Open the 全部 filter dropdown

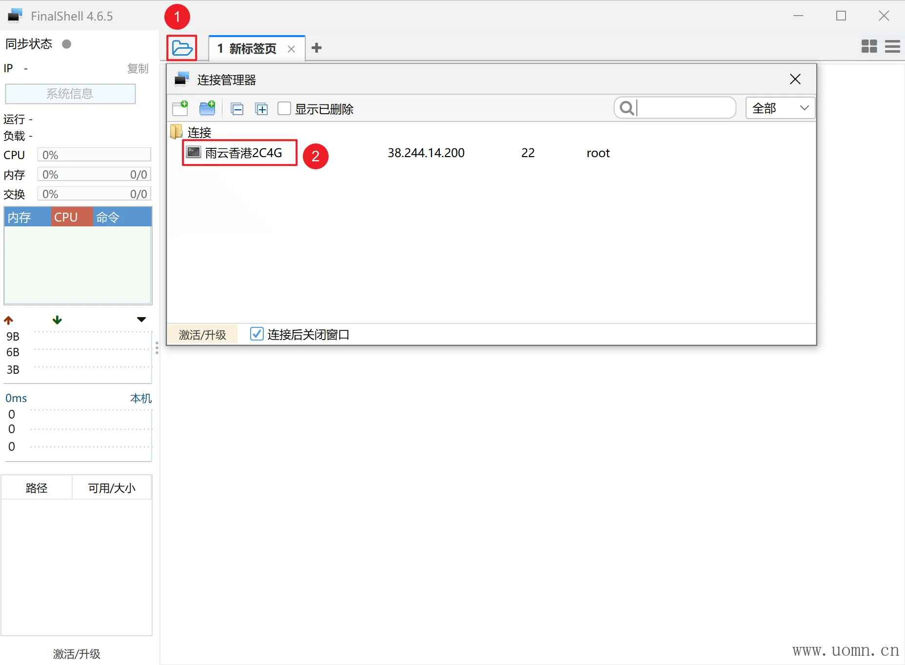pyautogui.click(x=780, y=108)
